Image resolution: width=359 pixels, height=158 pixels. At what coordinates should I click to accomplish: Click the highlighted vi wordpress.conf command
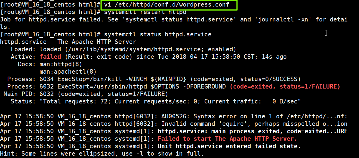[166, 5]
